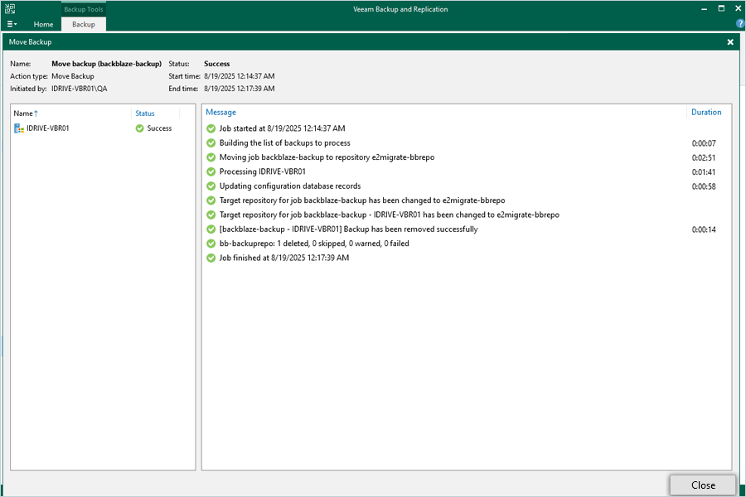Click the Message column header
746x497 pixels.
coord(220,113)
